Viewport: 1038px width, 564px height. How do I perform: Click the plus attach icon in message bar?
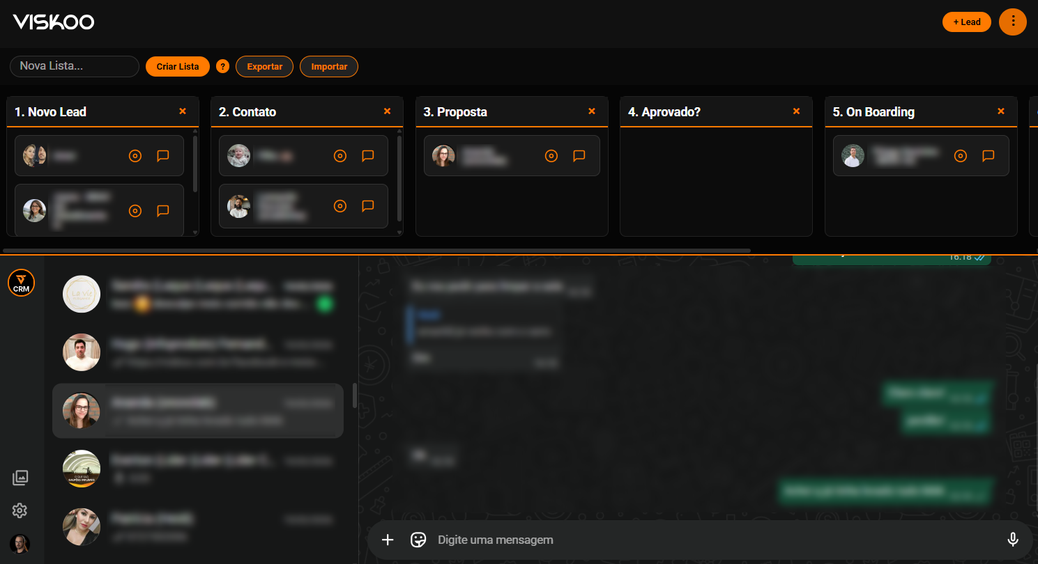[x=388, y=540]
